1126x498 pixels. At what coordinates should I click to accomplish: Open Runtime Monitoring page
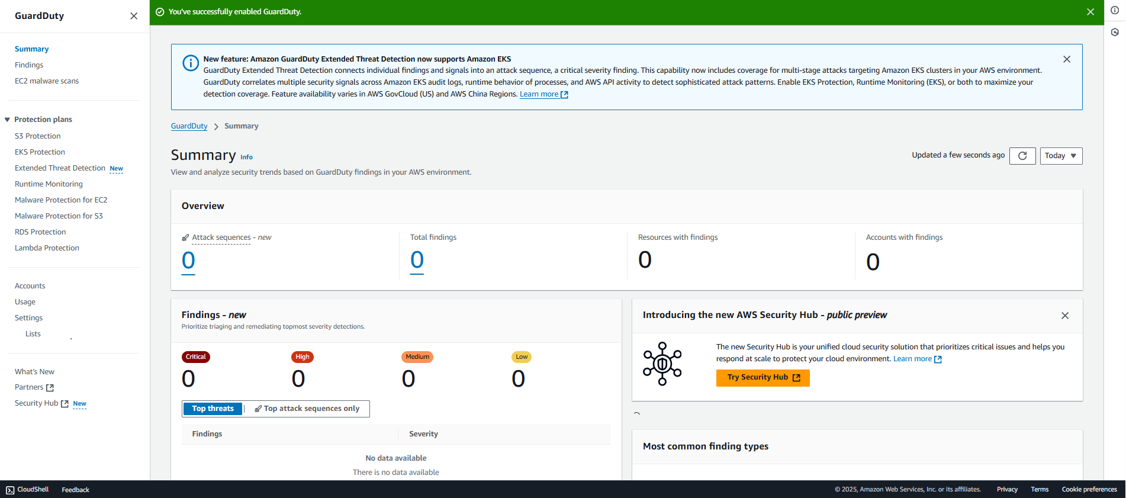coord(49,184)
